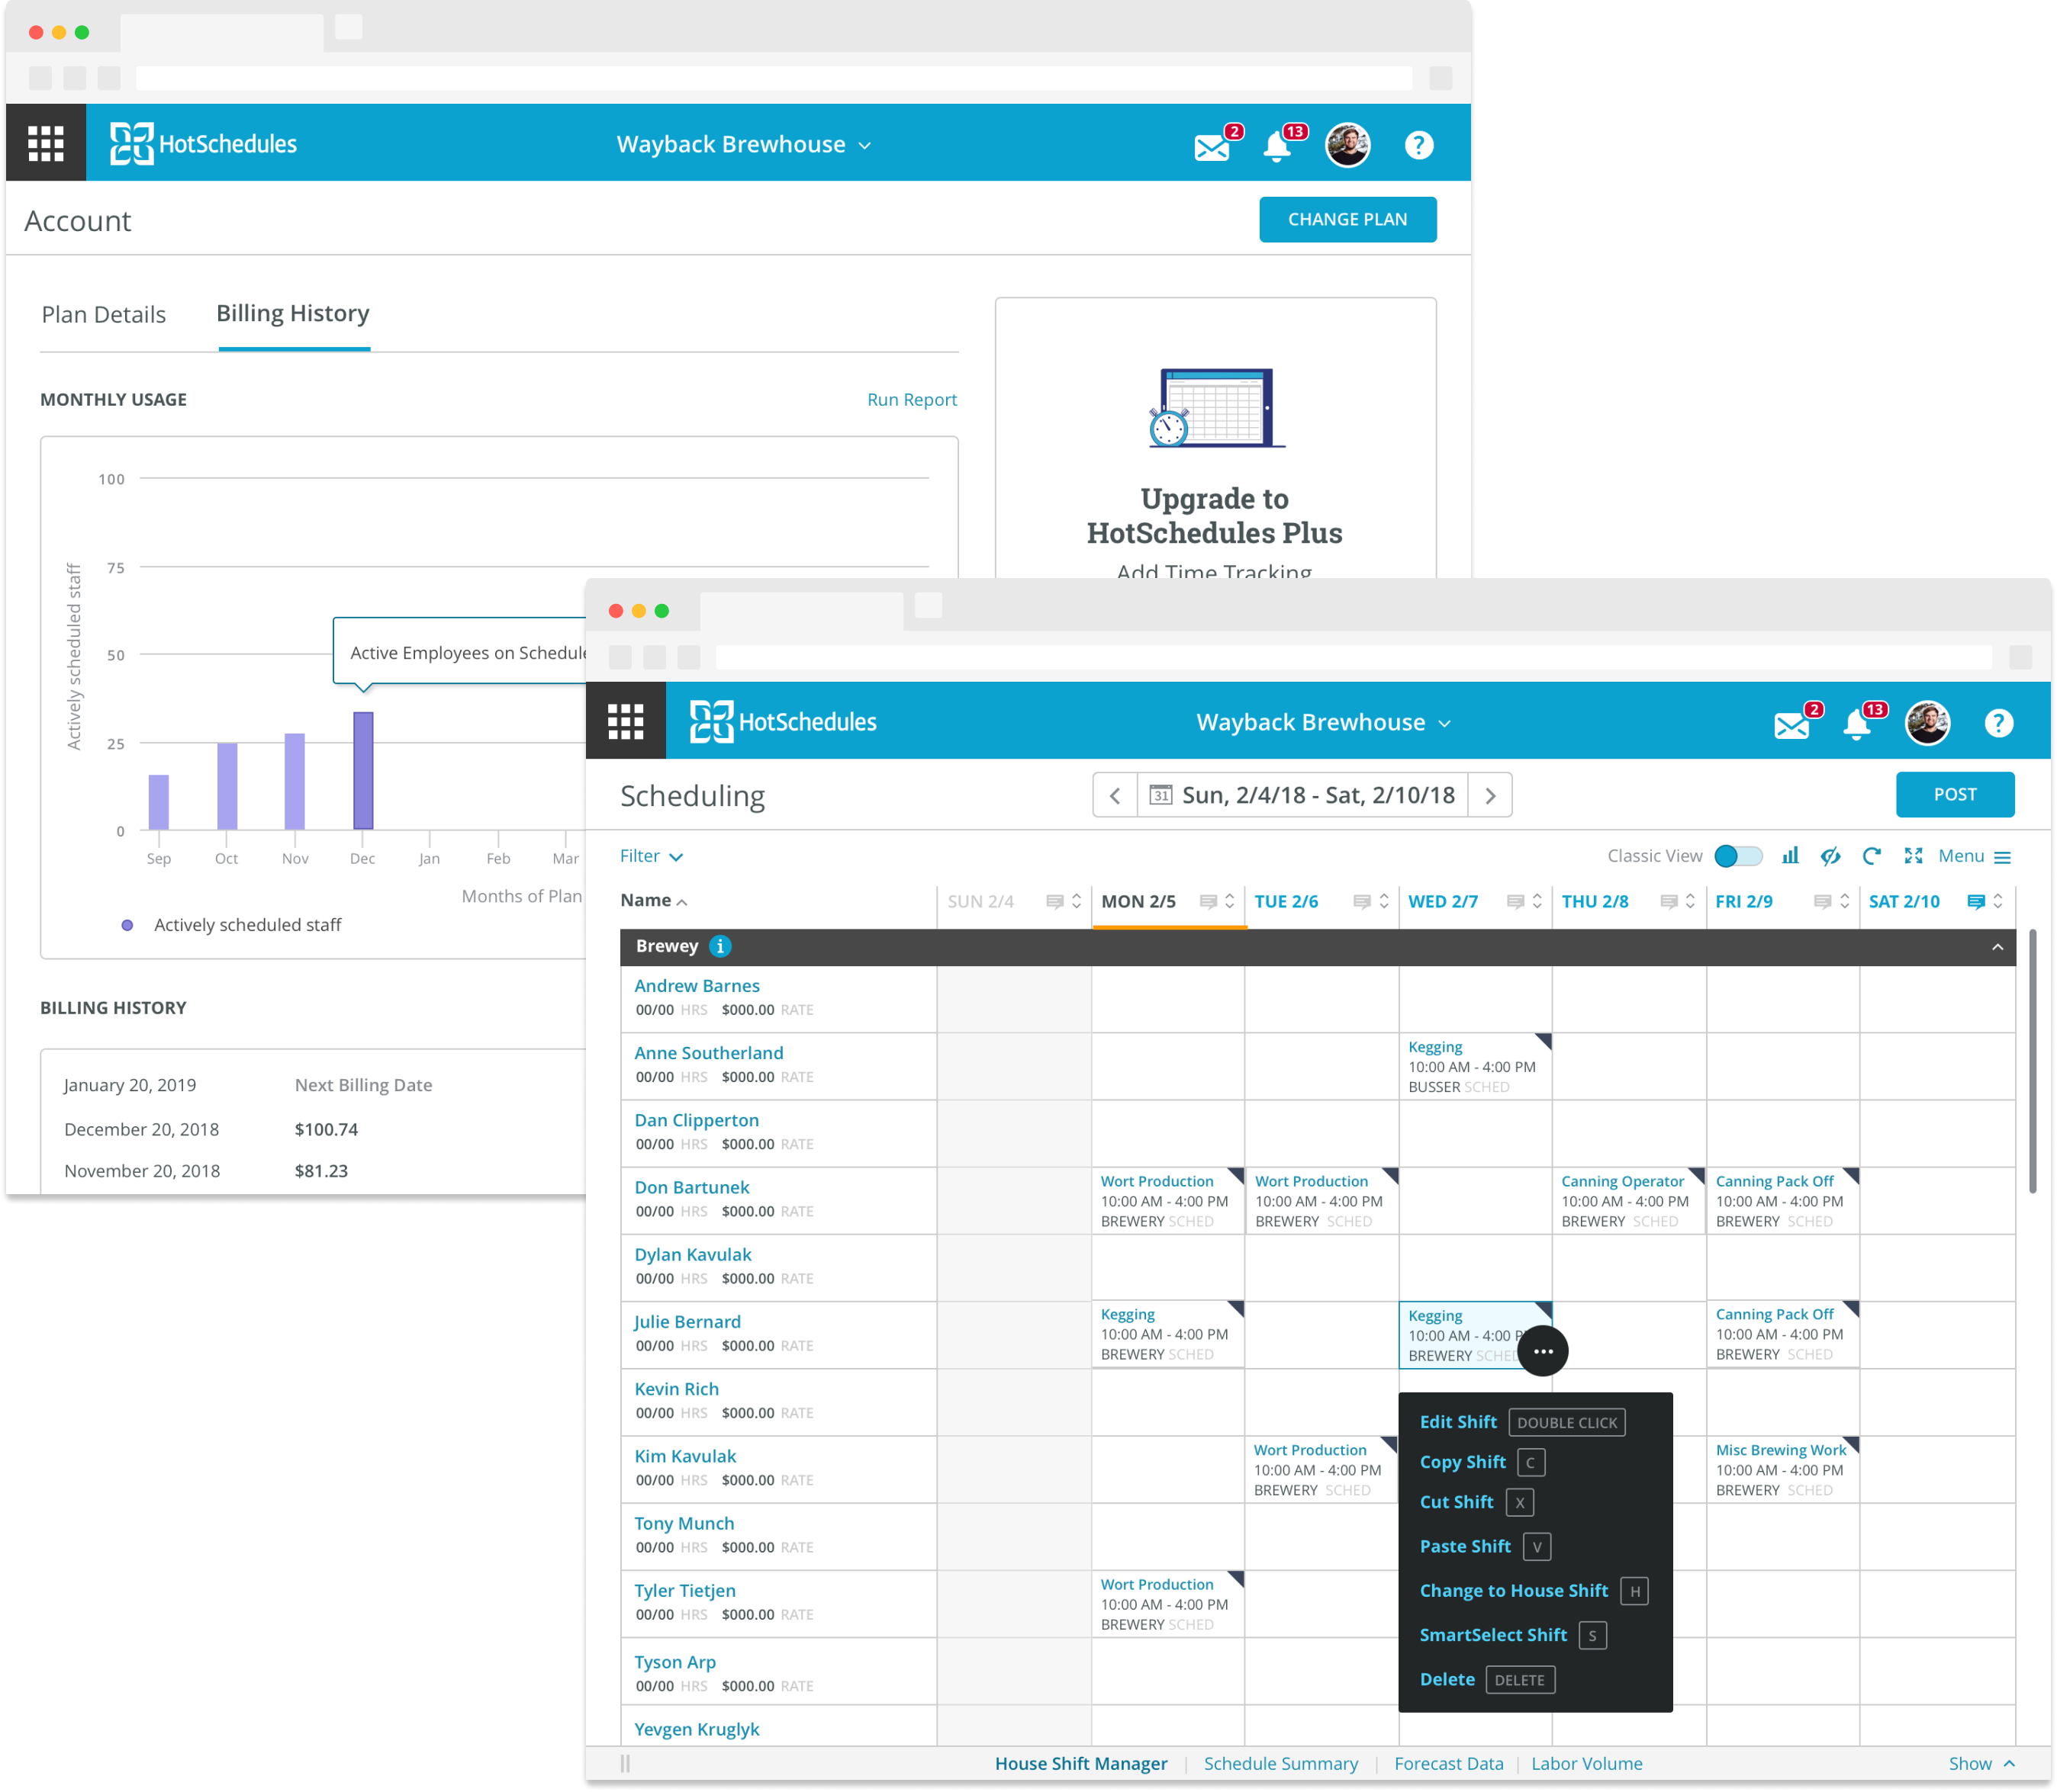Click the CHANGE PLAN button
The height and width of the screenshot is (1792, 2057).
tap(1347, 219)
